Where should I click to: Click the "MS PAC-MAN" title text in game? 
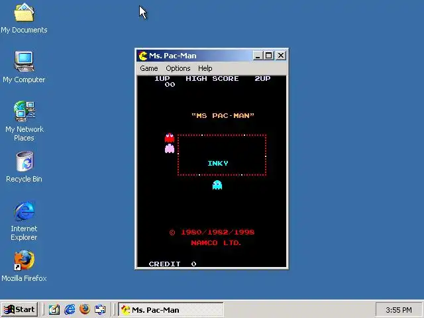point(223,116)
